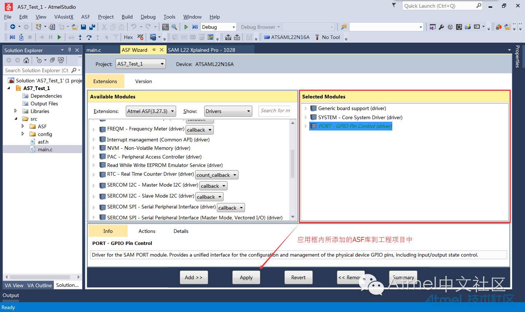Click the Open File folder icon

[74, 27]
